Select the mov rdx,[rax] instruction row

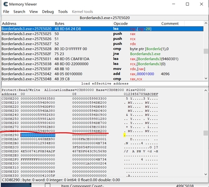(x=102, y=69)
